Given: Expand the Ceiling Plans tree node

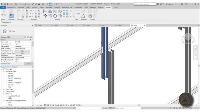Looking at the screenshot, I should (x=4, y=91).
